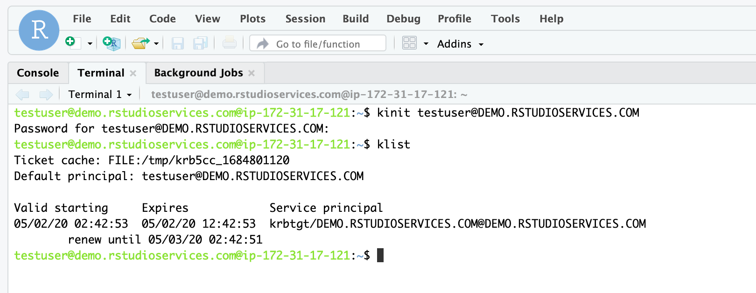
Task: Switch to the Console tab
Action: [x=38, y=73]
